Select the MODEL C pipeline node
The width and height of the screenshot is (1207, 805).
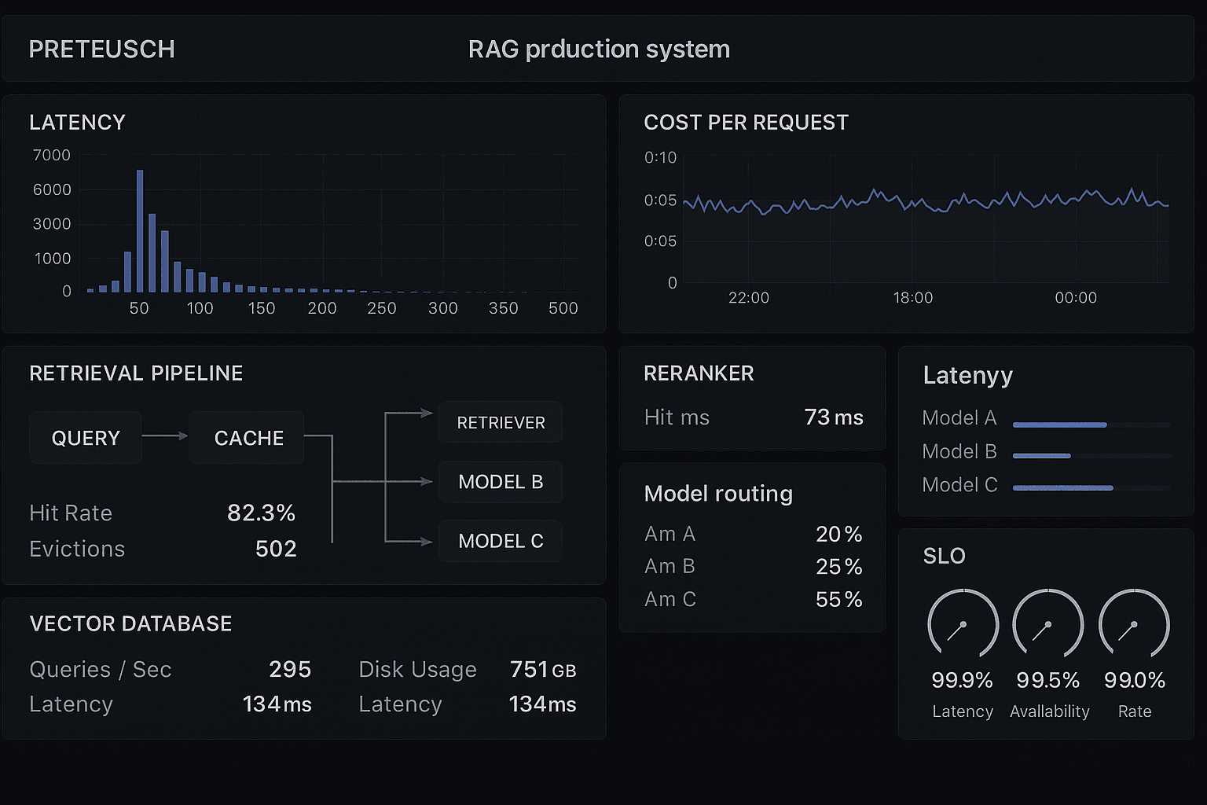click(501, 541)
